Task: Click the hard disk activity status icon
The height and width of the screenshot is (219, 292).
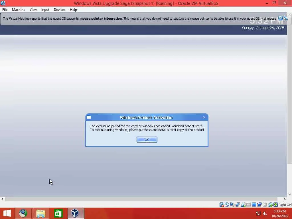Action: (221, 205)
